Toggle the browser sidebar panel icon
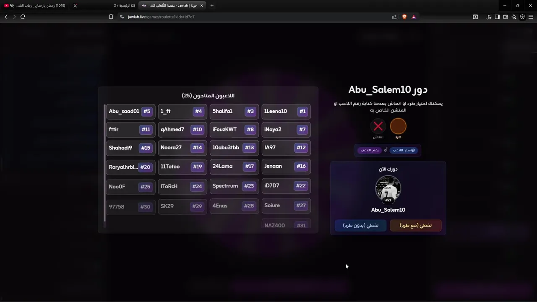 [x=497, y=17]
